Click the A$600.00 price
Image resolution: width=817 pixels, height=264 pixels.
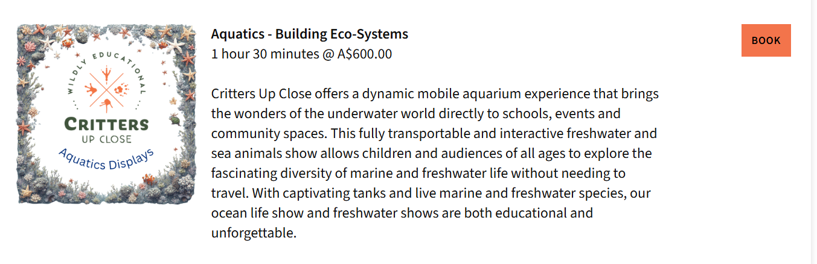tap(364, 54)
